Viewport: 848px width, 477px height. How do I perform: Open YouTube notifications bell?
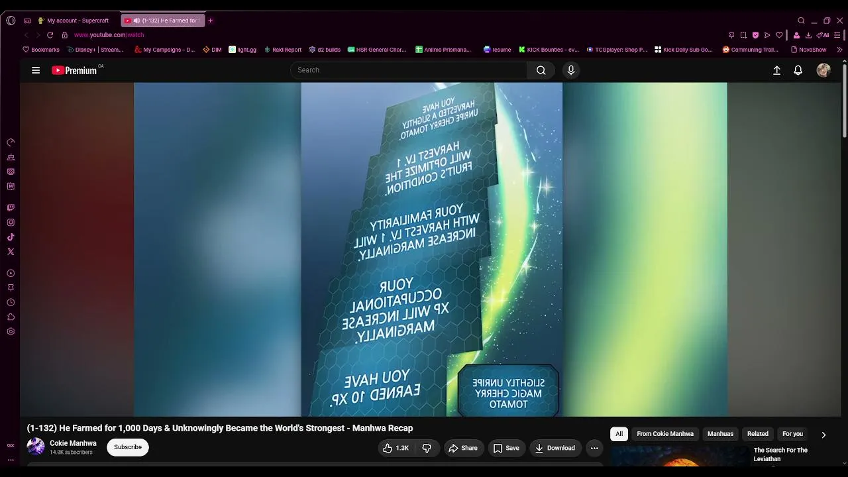pos(798,70)
